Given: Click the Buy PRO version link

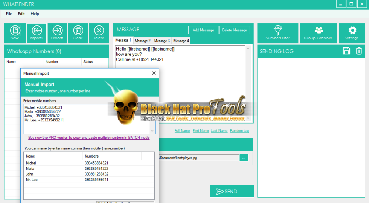Looking at the screenshot, I should 89,138.
